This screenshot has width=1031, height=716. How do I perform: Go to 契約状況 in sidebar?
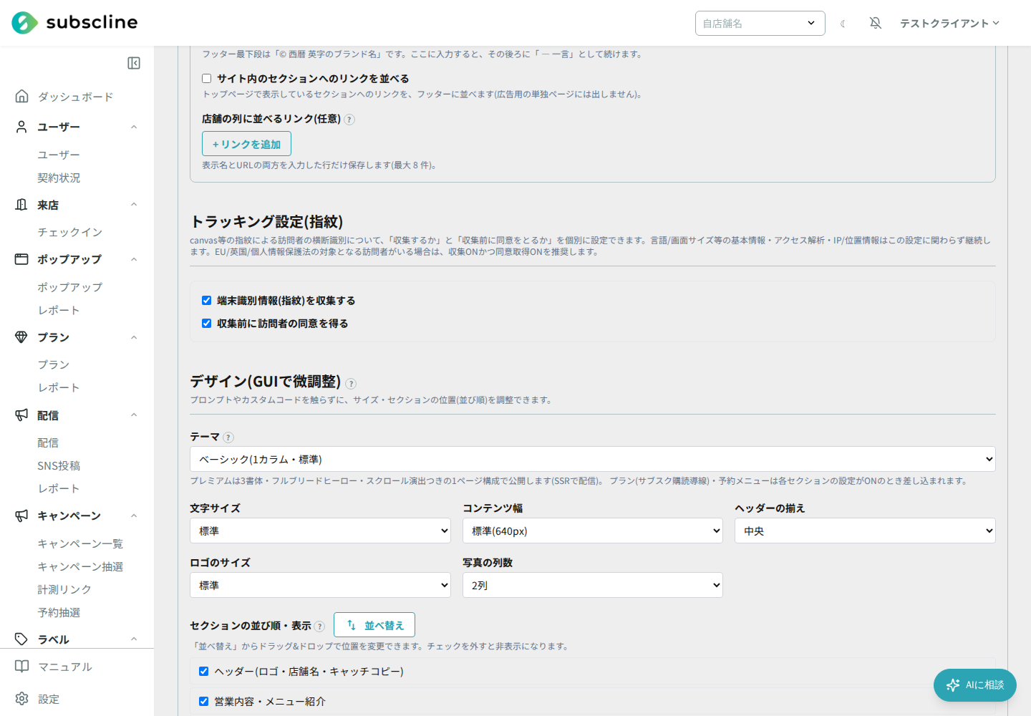(59, 178)
